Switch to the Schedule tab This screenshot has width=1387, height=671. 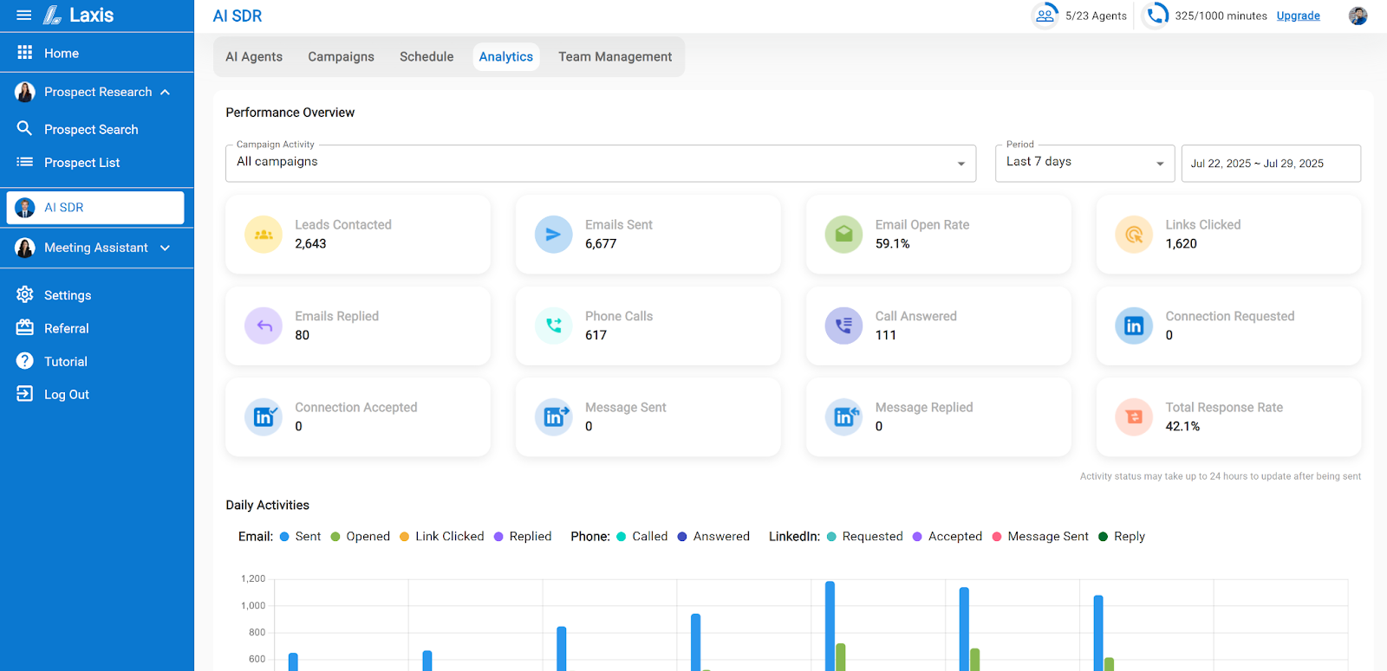pyautogui.click(x=427, y=56)
